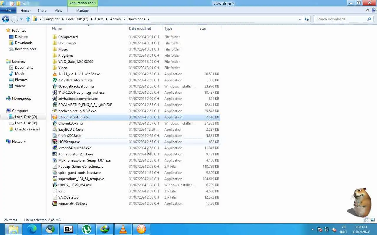Viewport: 377px width, 235px height.
Task: Expand the address bar history dropdown
Action: click(x=300, y=19)
